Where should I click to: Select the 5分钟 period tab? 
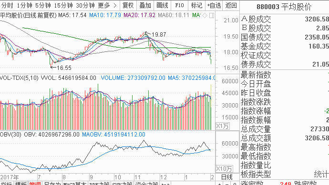(43, 5)
